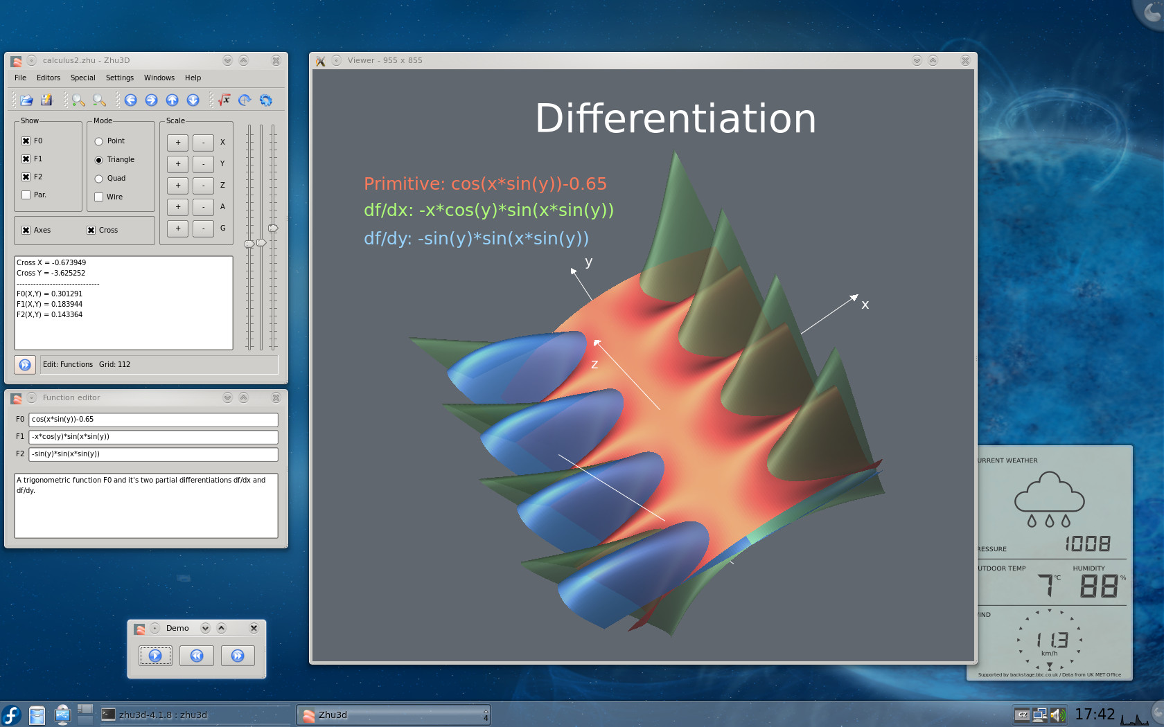Click the Function editor window's title bar app icon
This screenshot has height=727, width=1164.
(16, 398)
